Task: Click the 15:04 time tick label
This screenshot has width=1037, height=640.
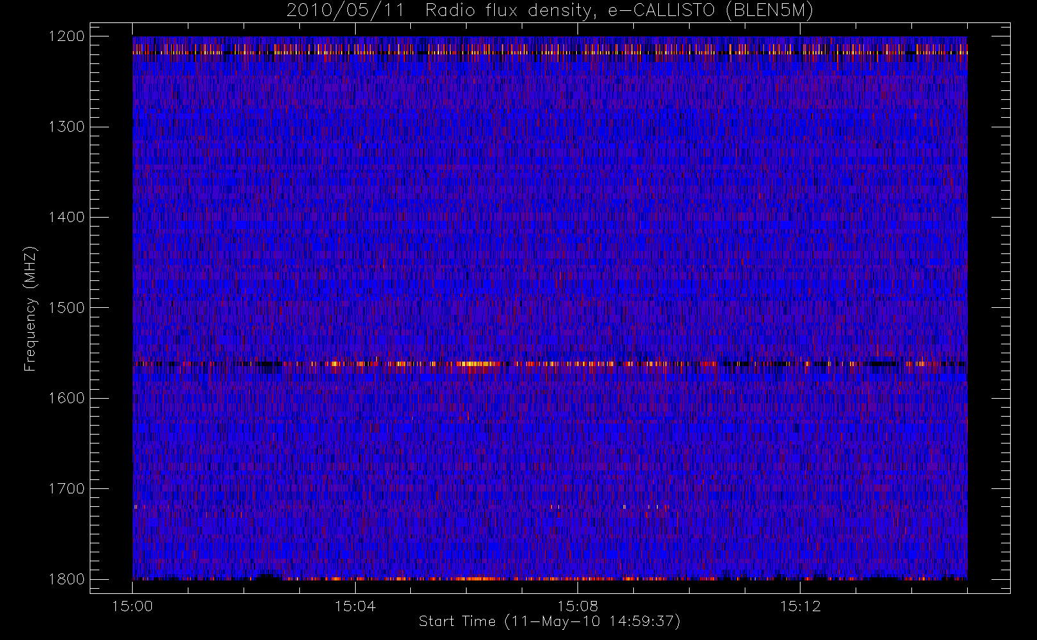Action: point(355,606)
